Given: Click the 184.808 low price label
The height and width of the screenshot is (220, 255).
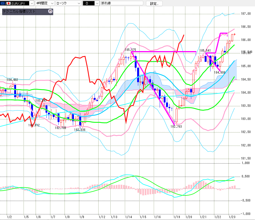Looking at the screenshot, I should [x=219, y=72].
